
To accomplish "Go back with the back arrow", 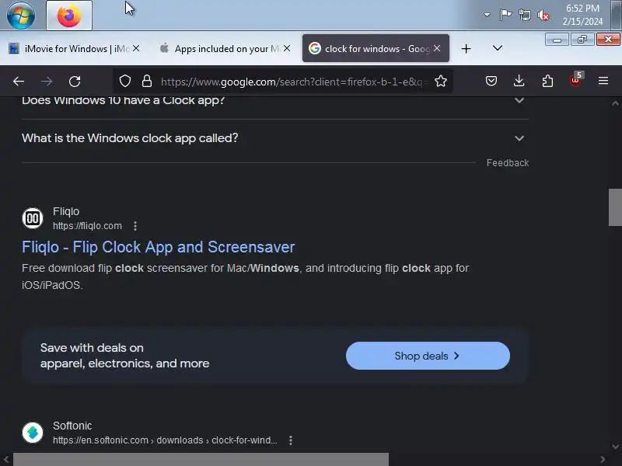I will [x=19, y=82].
